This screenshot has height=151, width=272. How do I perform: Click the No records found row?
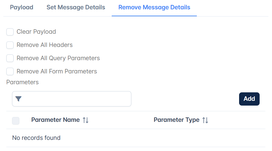[x=136, y=138]
